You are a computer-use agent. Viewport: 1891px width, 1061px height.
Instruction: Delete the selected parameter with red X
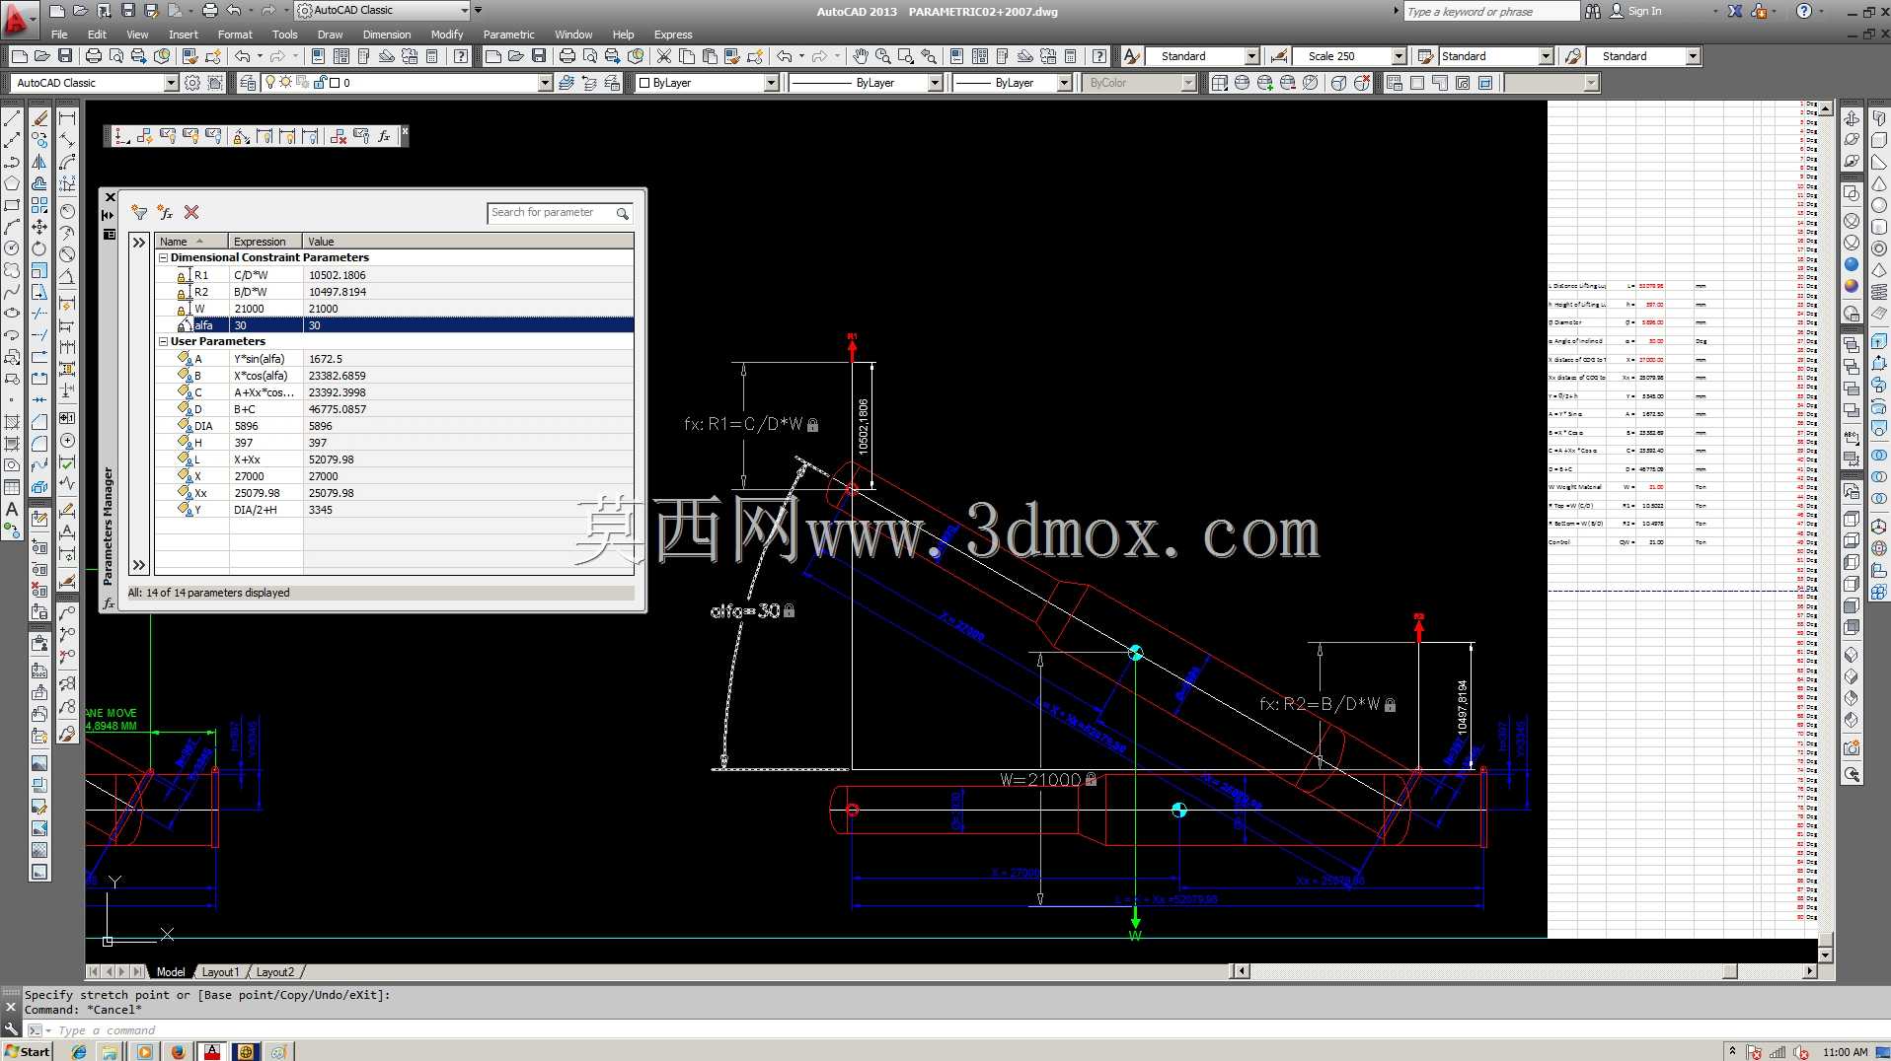[191, 213]
